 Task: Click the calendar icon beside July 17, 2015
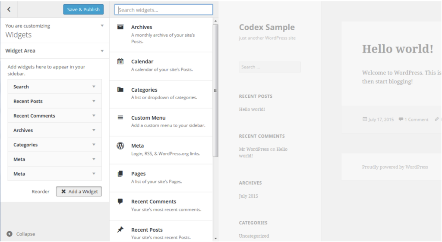tap(365, 119)
